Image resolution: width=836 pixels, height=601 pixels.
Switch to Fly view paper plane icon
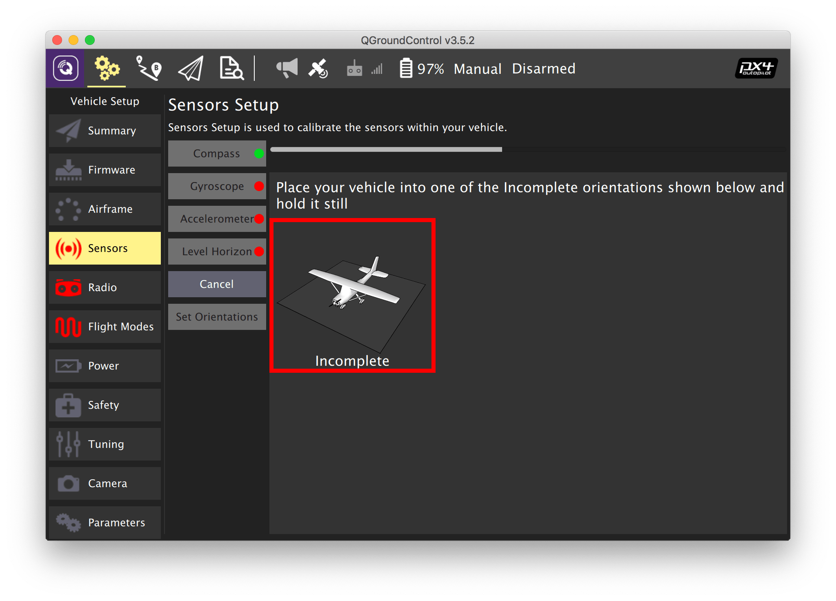[190, 69]
